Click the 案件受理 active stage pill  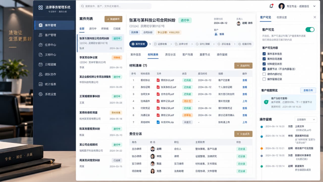(138, 44)
